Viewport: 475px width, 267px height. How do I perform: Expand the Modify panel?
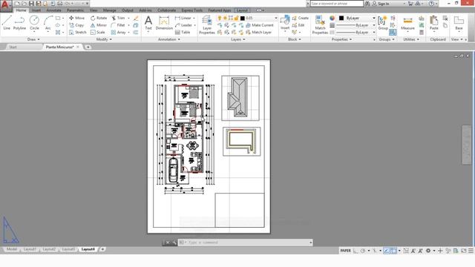pos(104,39)
